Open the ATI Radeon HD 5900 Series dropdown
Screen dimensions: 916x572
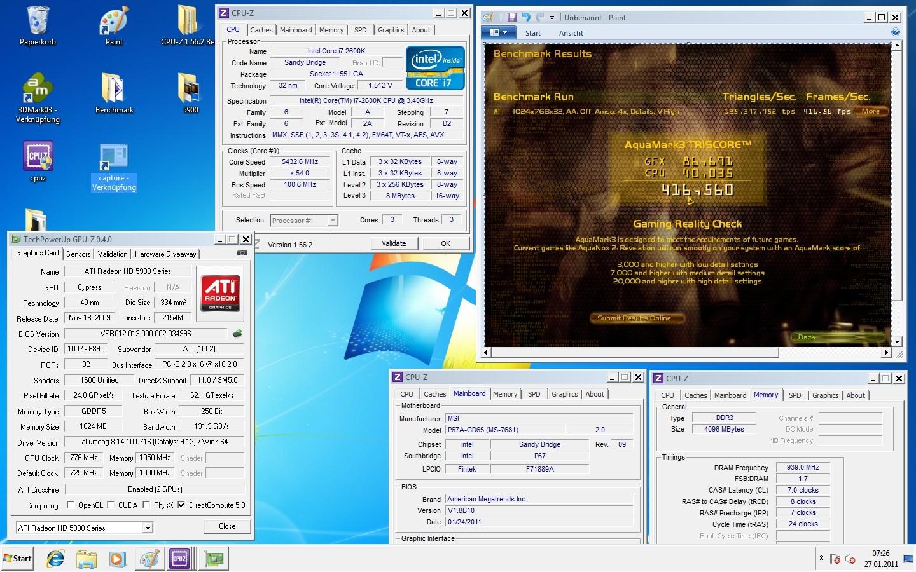(85, 528)
